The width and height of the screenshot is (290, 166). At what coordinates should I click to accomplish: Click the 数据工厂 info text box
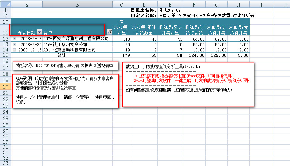188,85
